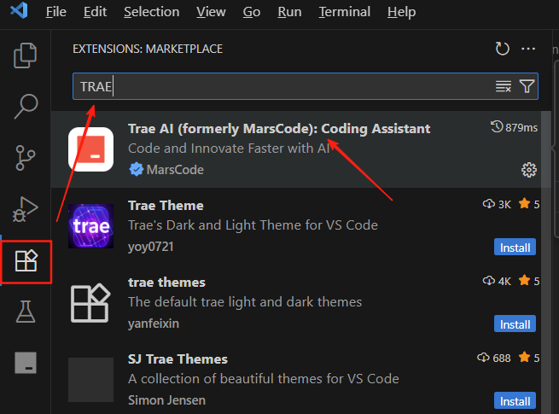Click the 879ms activation time icon
Screen dimensions: 559x414
coord(497,127)
